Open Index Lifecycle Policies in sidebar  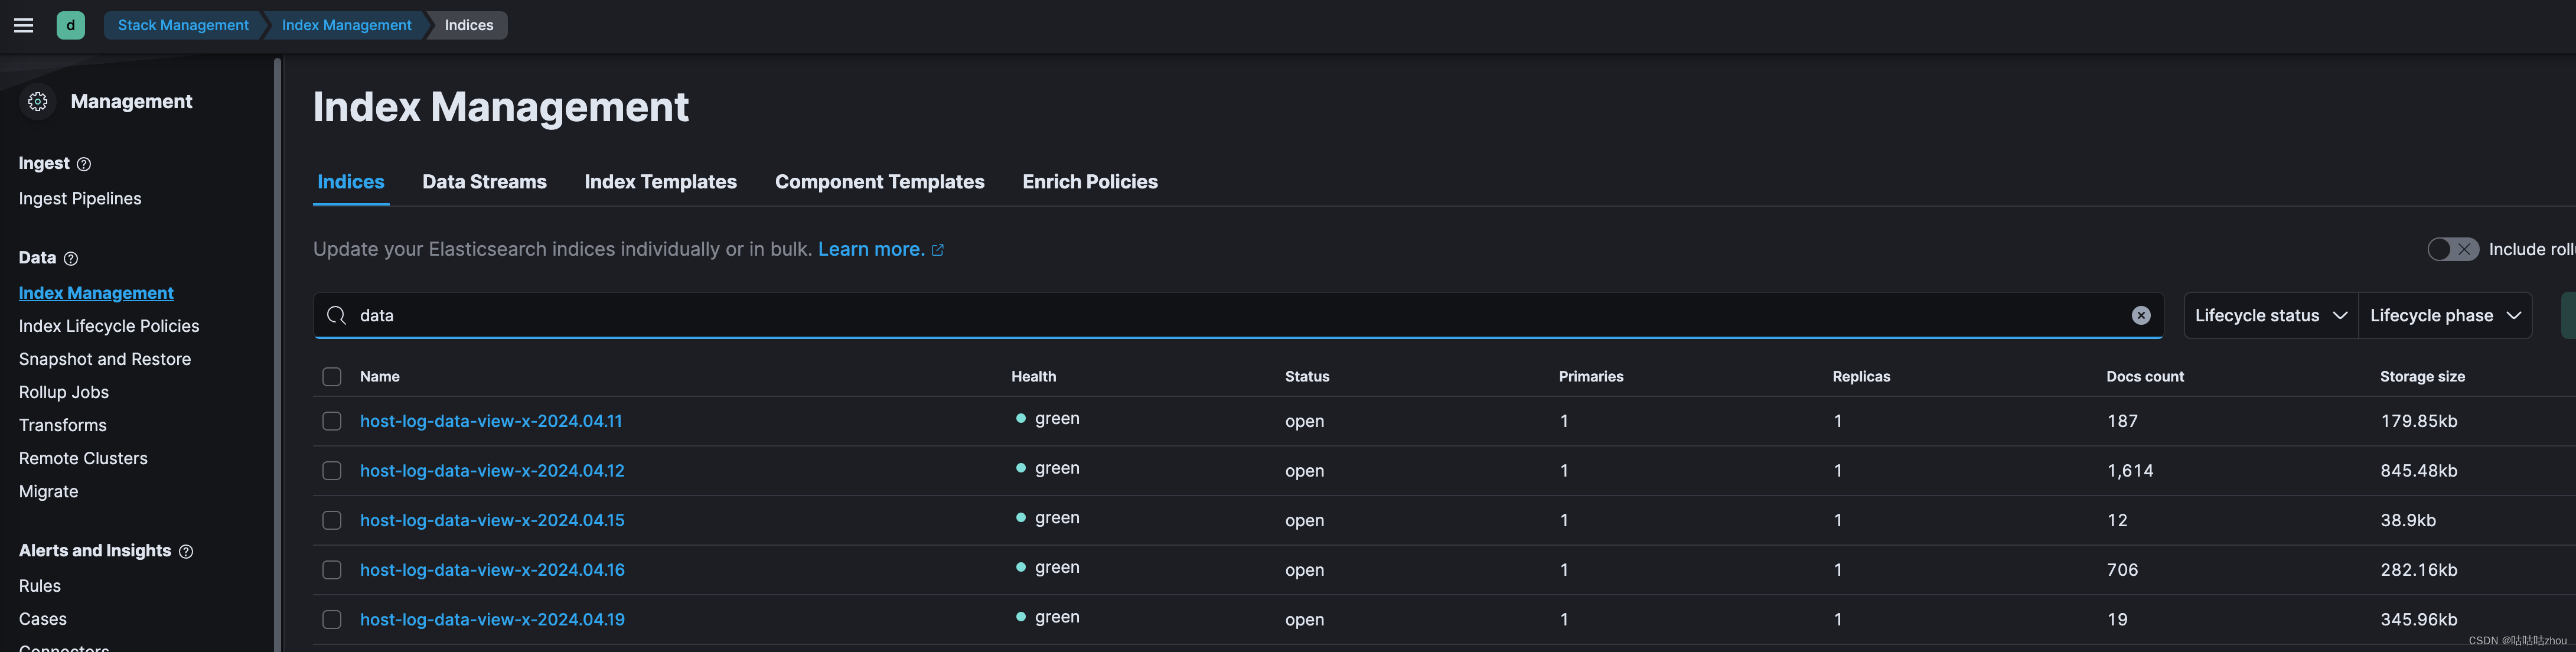[109, 326]
